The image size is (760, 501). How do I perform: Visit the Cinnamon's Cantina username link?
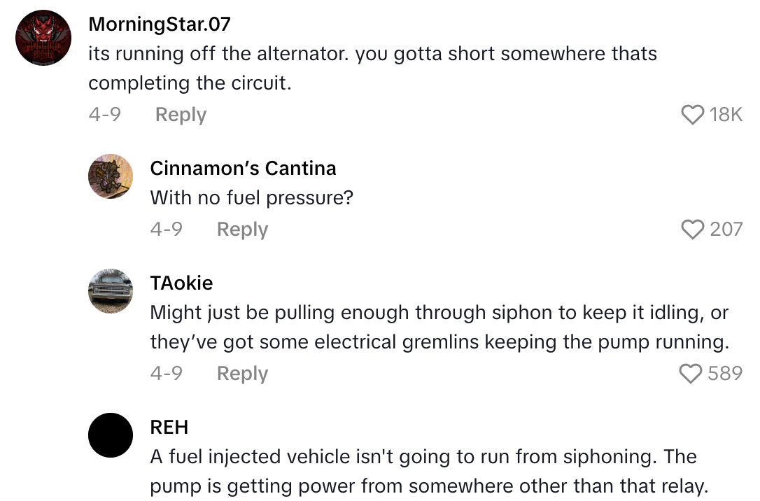coord(243,169)
